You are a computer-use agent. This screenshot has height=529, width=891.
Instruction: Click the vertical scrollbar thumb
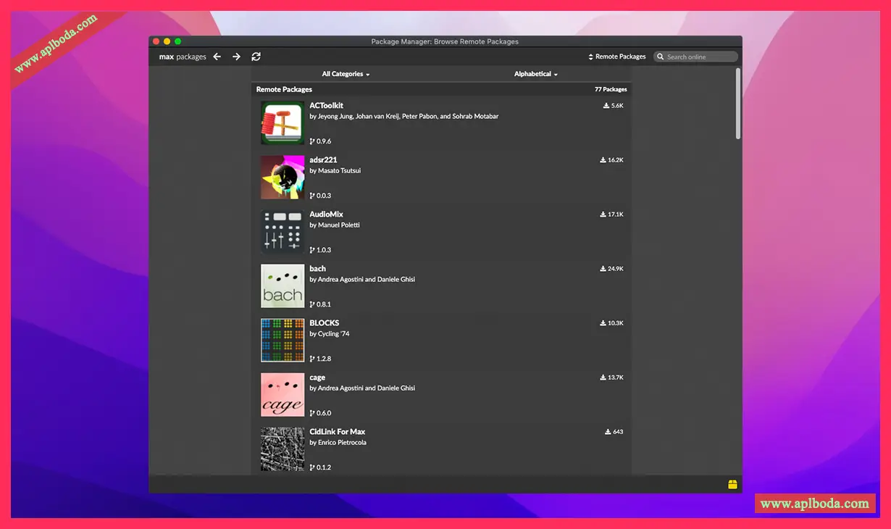point(738,104)
